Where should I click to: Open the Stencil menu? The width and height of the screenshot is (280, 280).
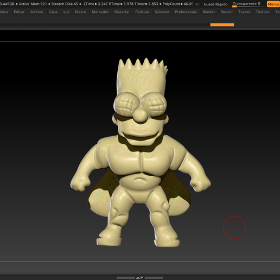point(226,12)
